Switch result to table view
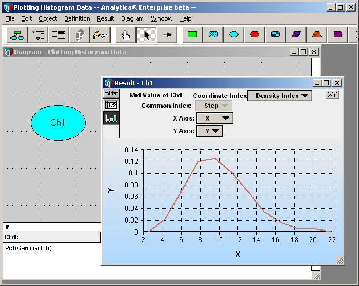Viewport: 359px width, 286px height. pos(111,105)
